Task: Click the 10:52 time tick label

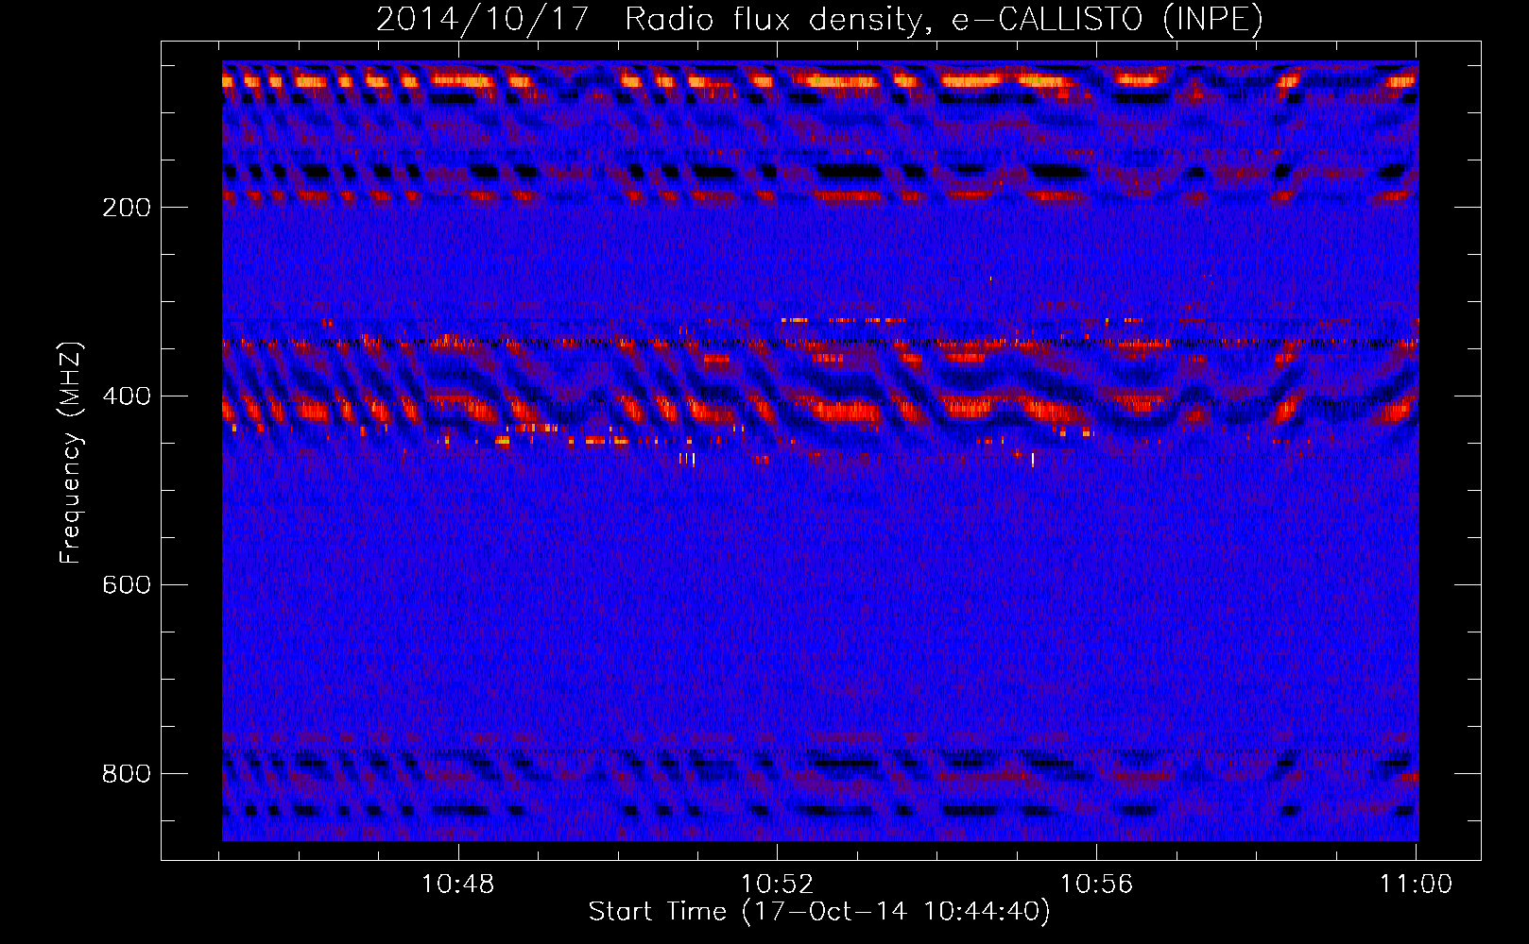Action: click(777, 885)
